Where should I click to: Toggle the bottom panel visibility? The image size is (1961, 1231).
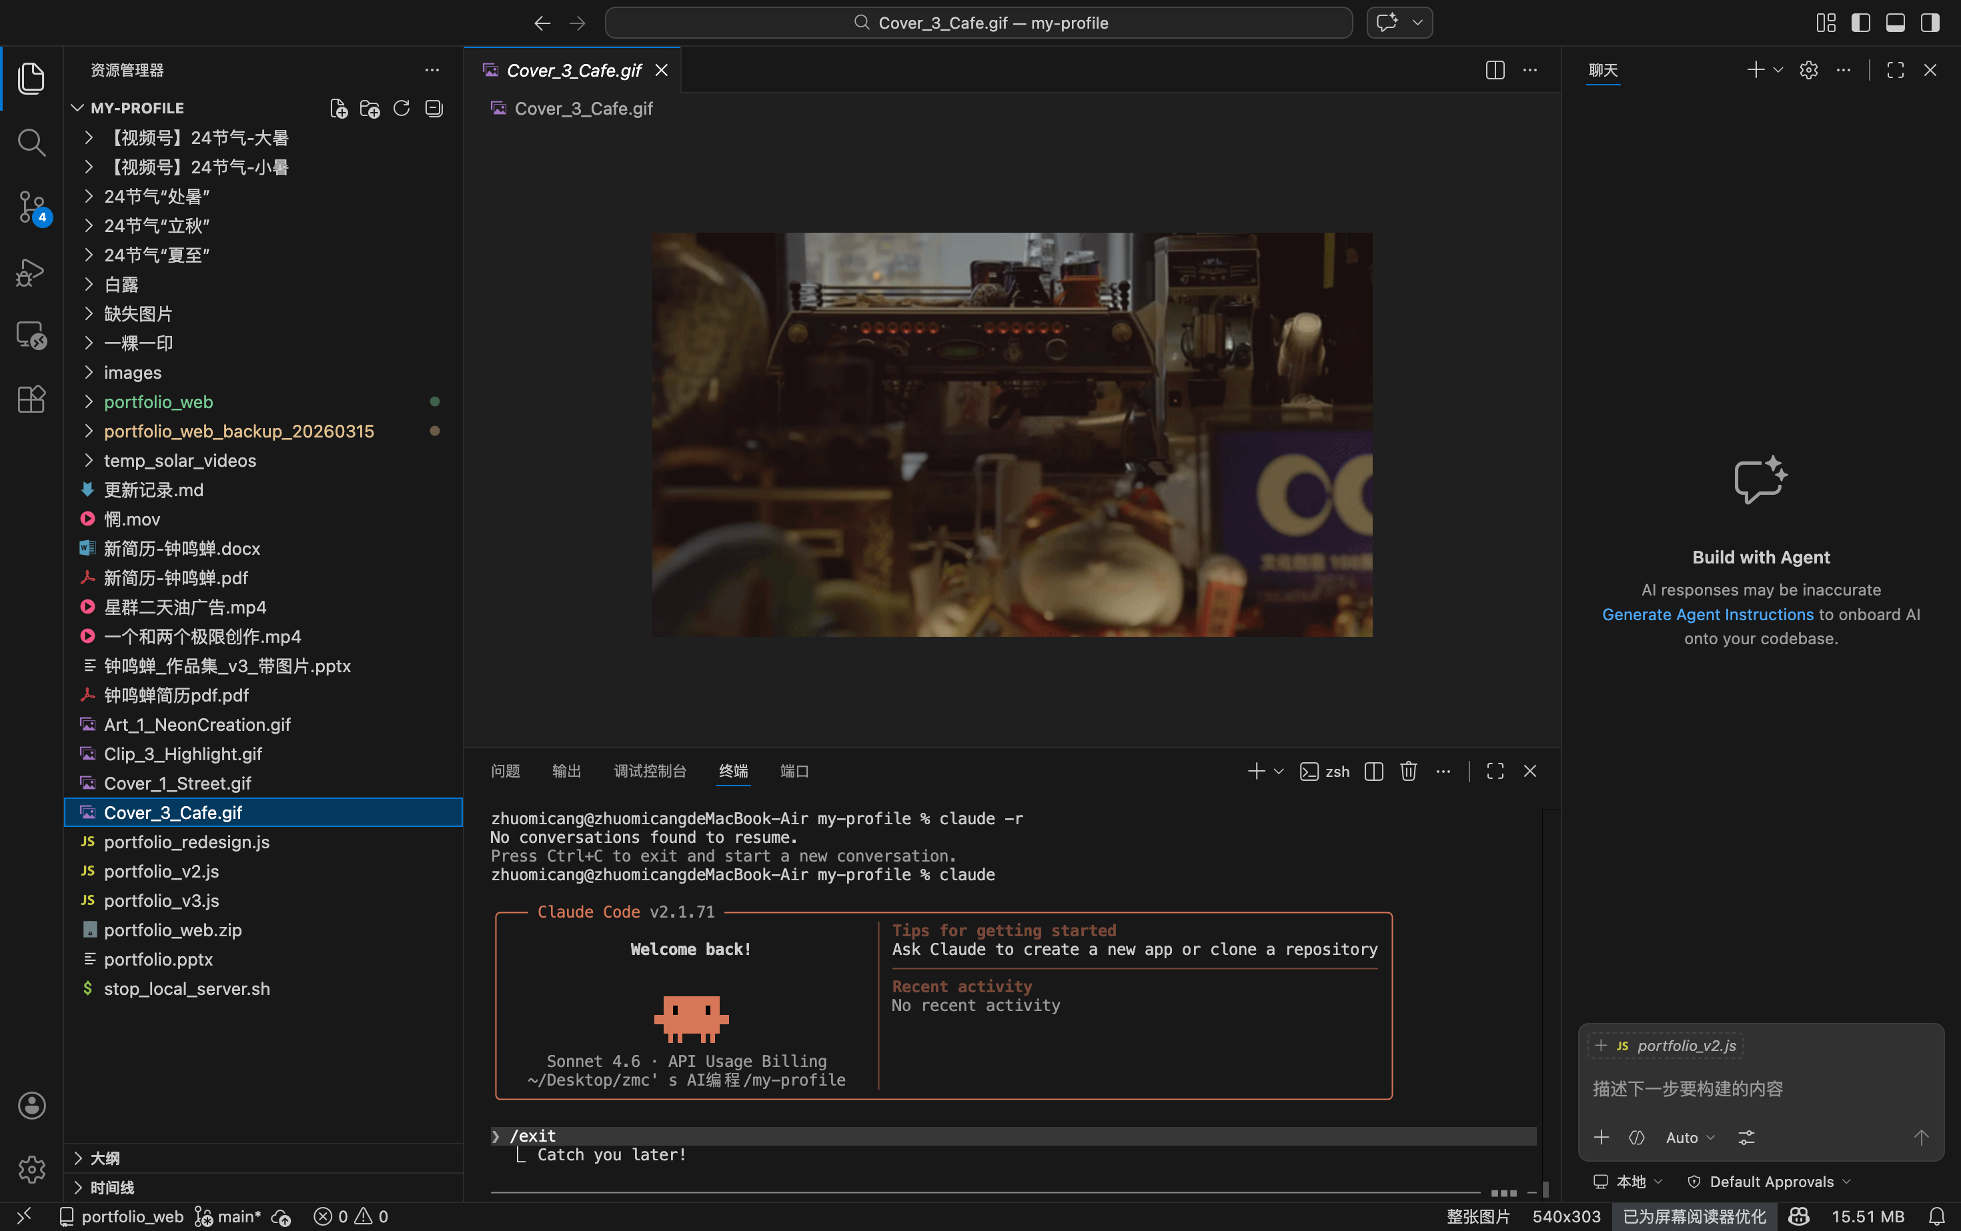1895,23
